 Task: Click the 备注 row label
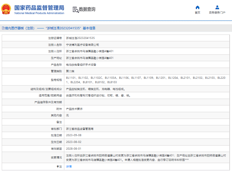(59, 122)
